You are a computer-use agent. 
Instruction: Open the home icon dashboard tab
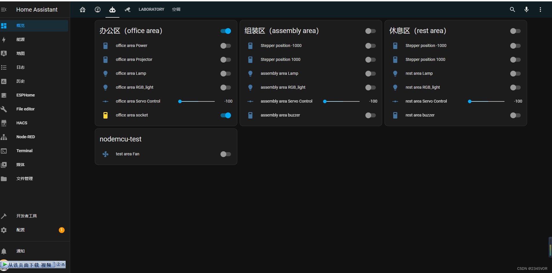point(83,10)
